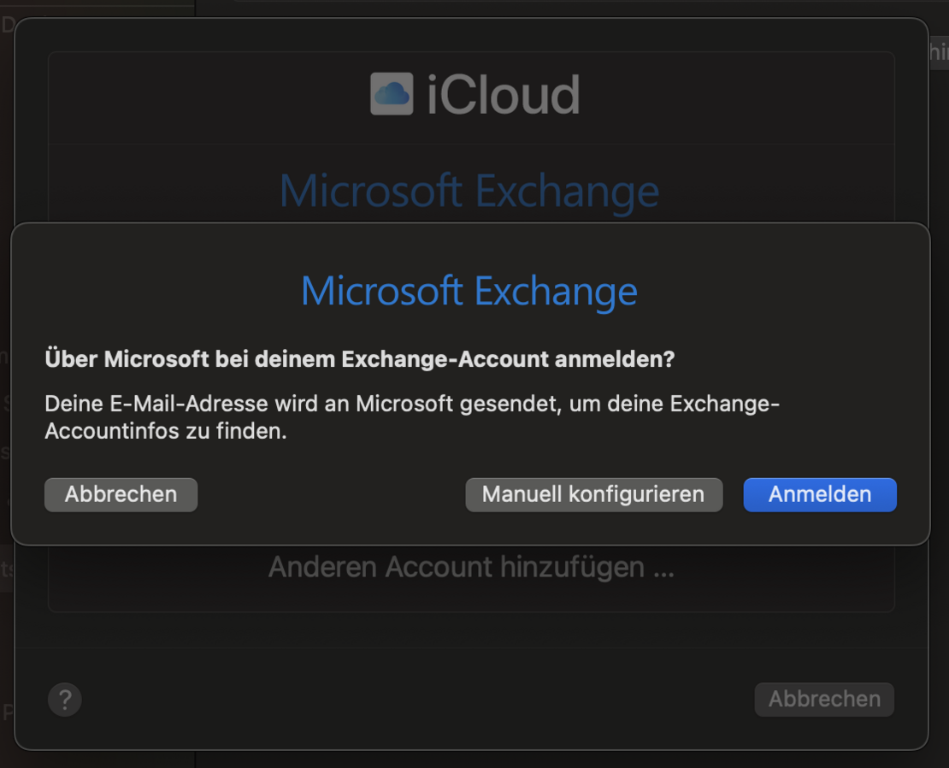This screenshot has width=949, height=768.
Task: Confirm with the blue Anmelden button
Action: [x=820, y=494]
